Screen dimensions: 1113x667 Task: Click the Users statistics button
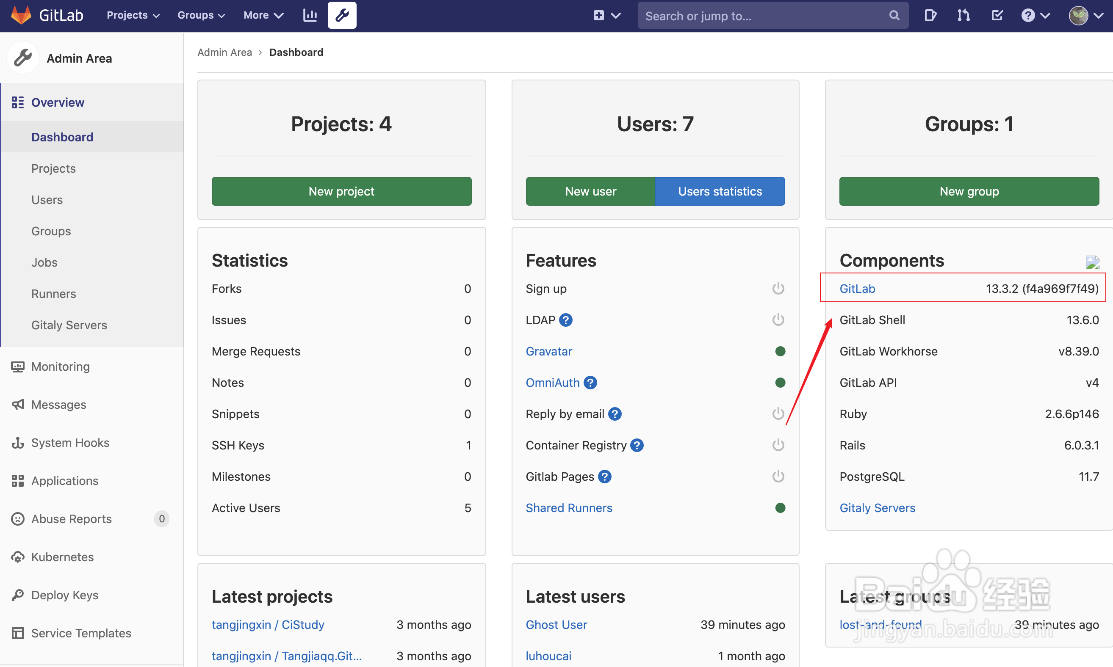[720, 191]
